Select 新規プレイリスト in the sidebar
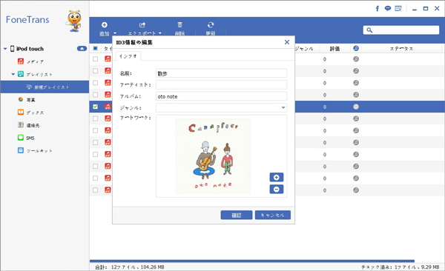445x271 pixels. pyautogui.click(x=44, y=87)
